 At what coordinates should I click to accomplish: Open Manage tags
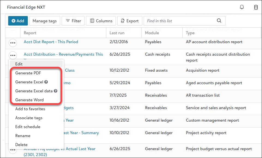[45, 21]
